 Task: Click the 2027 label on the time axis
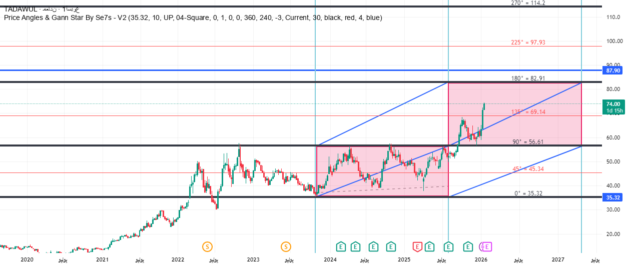pos(558,260)
